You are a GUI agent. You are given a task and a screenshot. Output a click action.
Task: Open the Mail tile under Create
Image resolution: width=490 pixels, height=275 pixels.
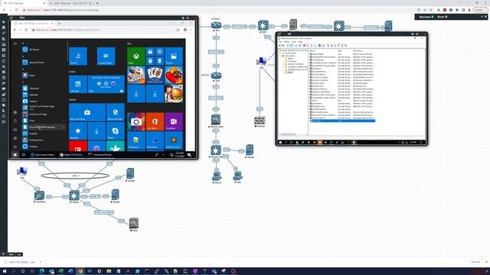tap(106, 84)
